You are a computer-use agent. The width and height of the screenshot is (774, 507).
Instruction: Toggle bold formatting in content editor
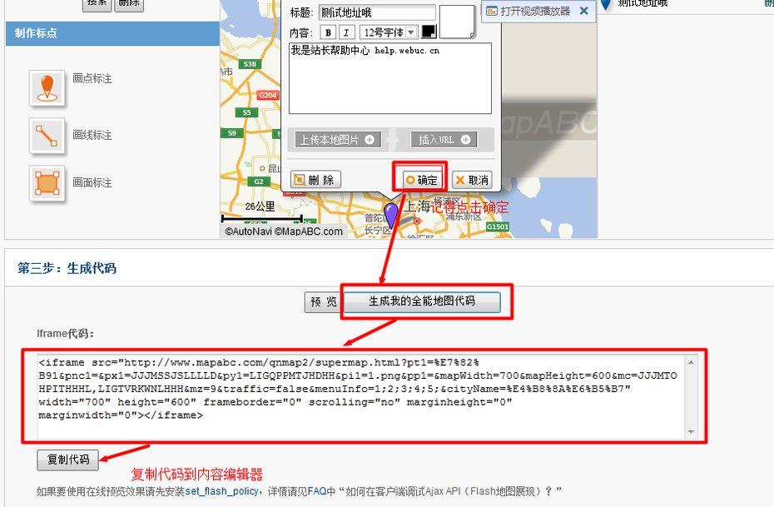pyautogui.click(x=328, y=32)
